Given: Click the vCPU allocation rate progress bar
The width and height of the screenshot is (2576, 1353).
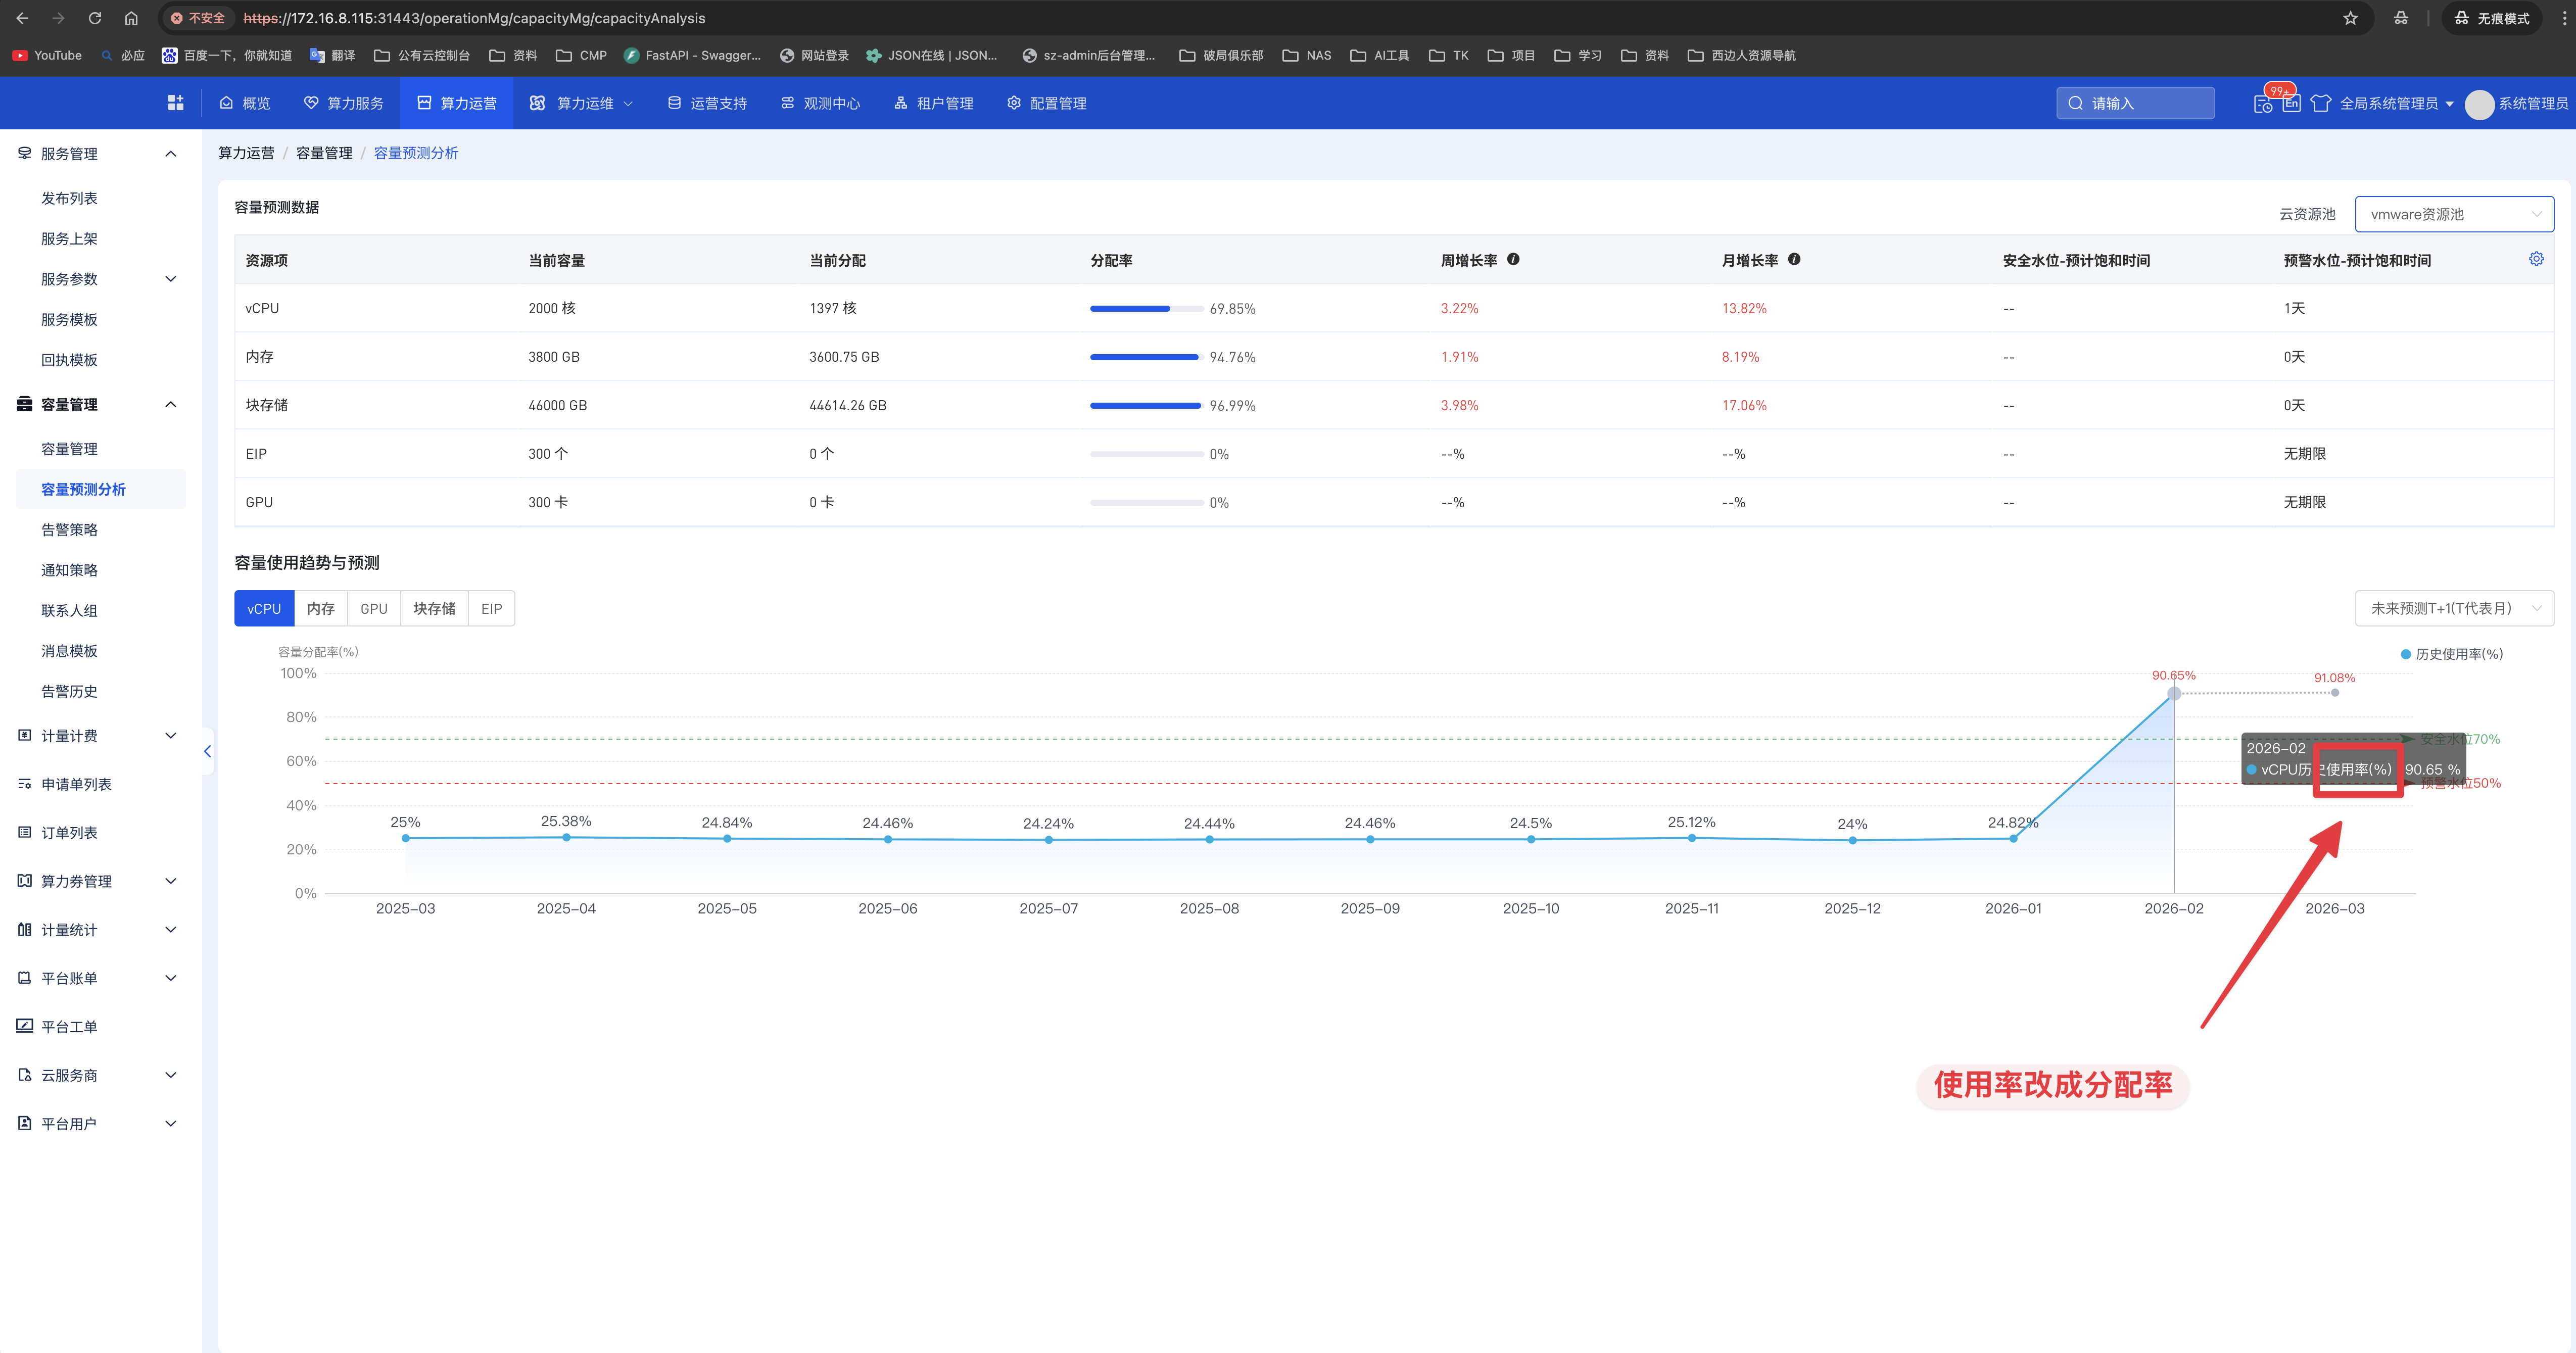Looking at the screenshot, I should [1146, 309].
